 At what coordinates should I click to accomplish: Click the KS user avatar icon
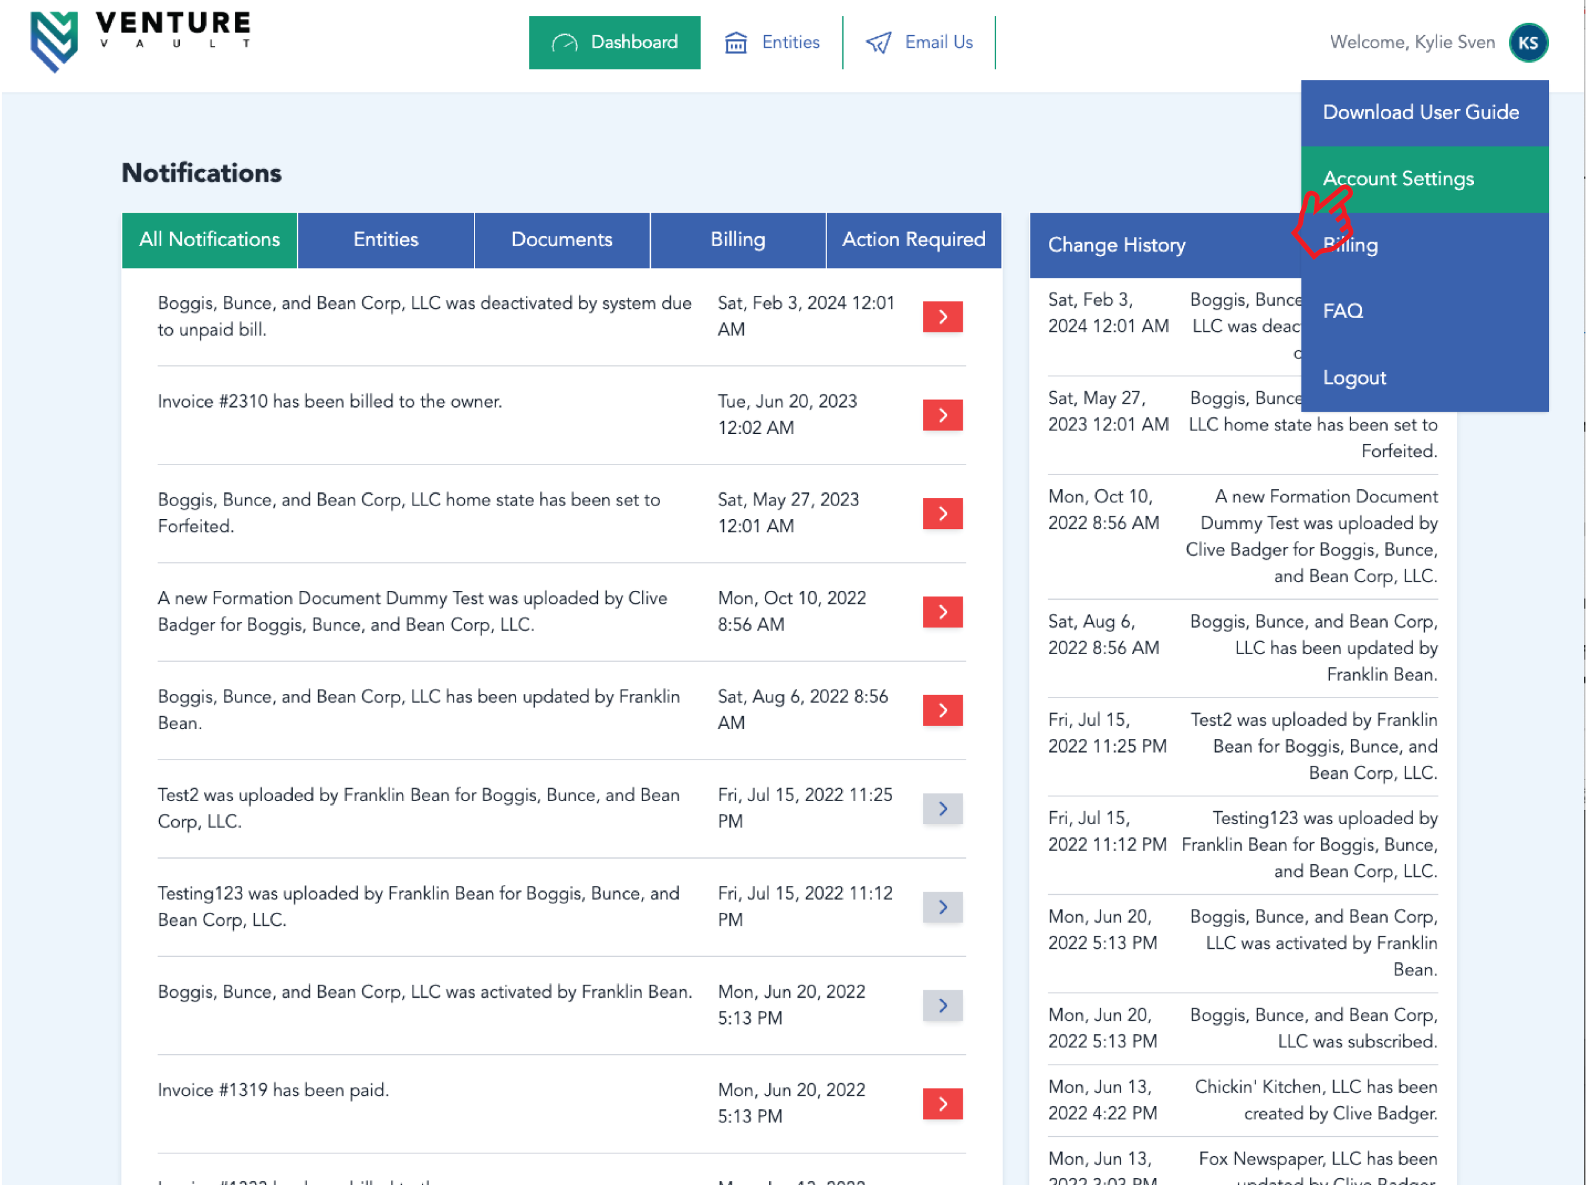pos(1528,42)
